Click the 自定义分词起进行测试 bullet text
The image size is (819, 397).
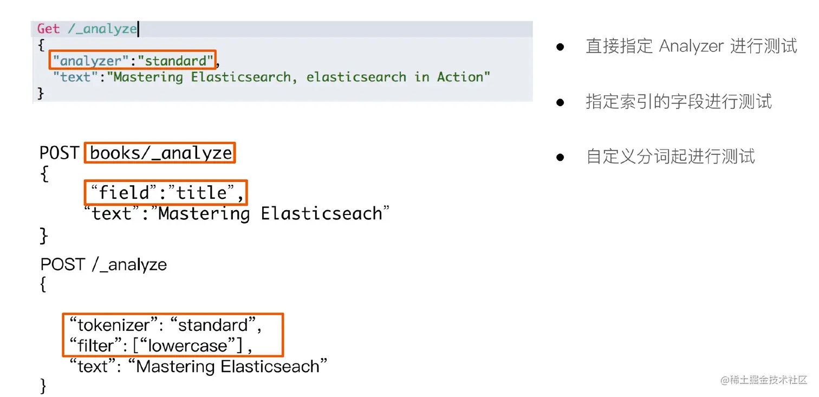[x=671, y=157]
